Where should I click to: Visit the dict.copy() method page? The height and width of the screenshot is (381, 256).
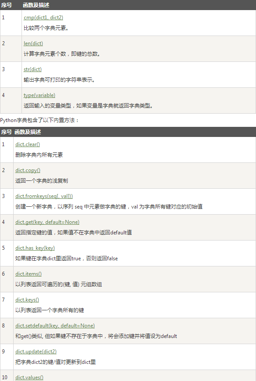click(28, 170)
